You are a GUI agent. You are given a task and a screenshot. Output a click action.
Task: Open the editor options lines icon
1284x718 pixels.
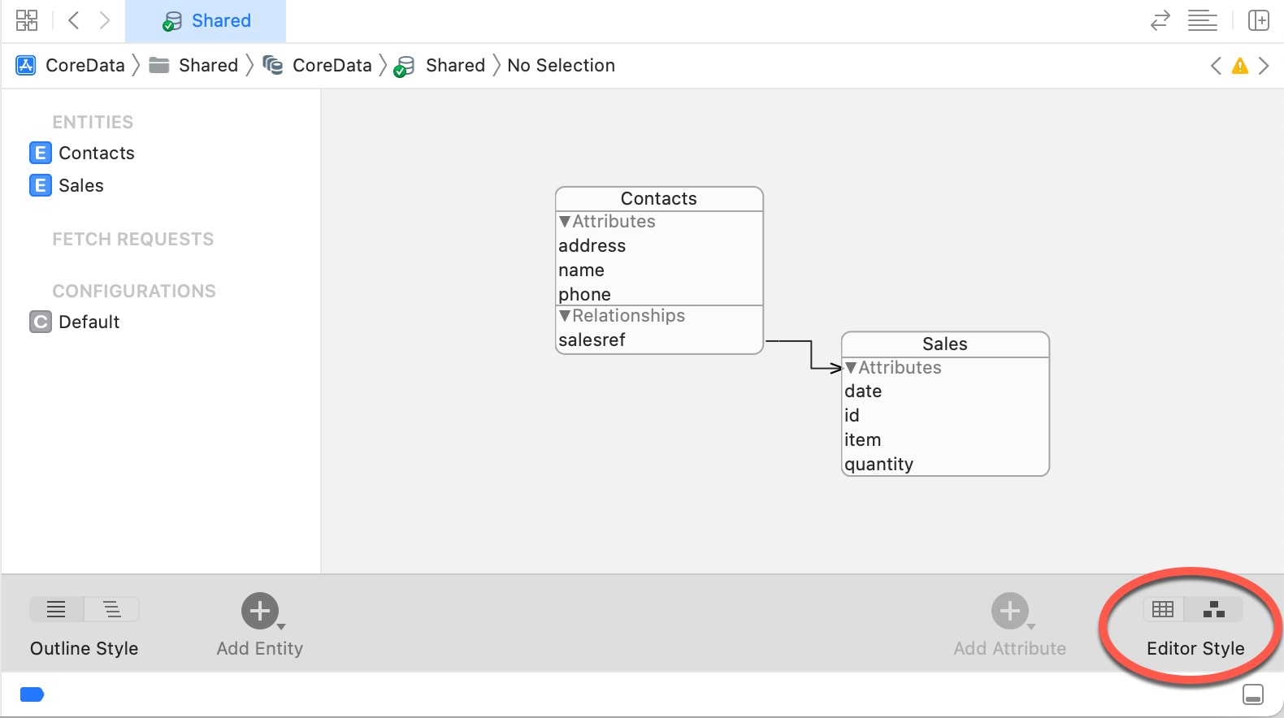coord(1202,20)
